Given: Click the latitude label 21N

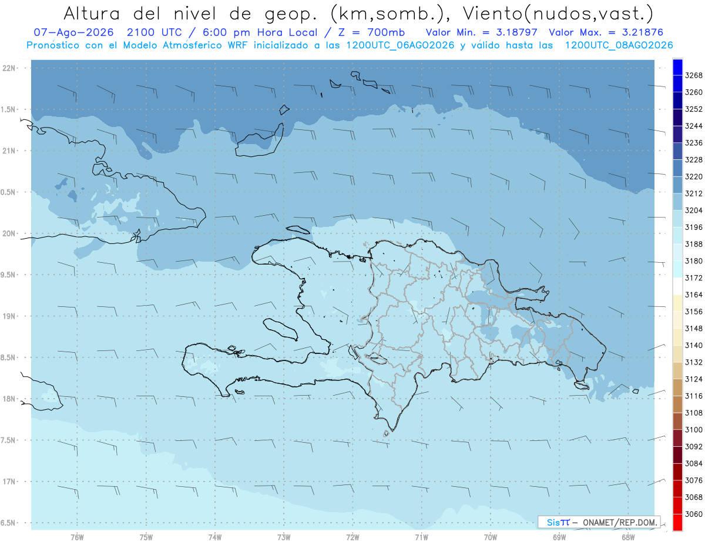Looking at the screenshot, I should tap(9, 151).
